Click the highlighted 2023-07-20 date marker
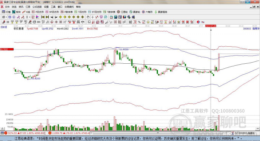Image resolution: width=260 pixels, height=141 pixels. [210, 26]
